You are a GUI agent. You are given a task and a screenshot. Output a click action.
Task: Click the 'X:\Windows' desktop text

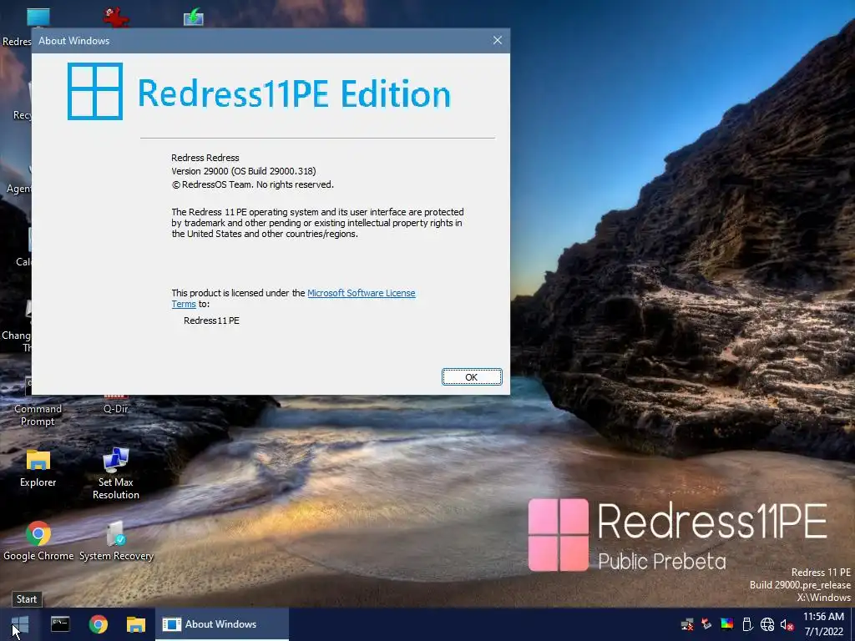click(824, 598)
